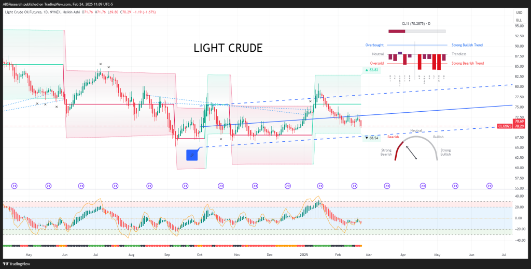
Task: Open the purple event marker for mid-January 2025
Action: click(x=320, y=186)
